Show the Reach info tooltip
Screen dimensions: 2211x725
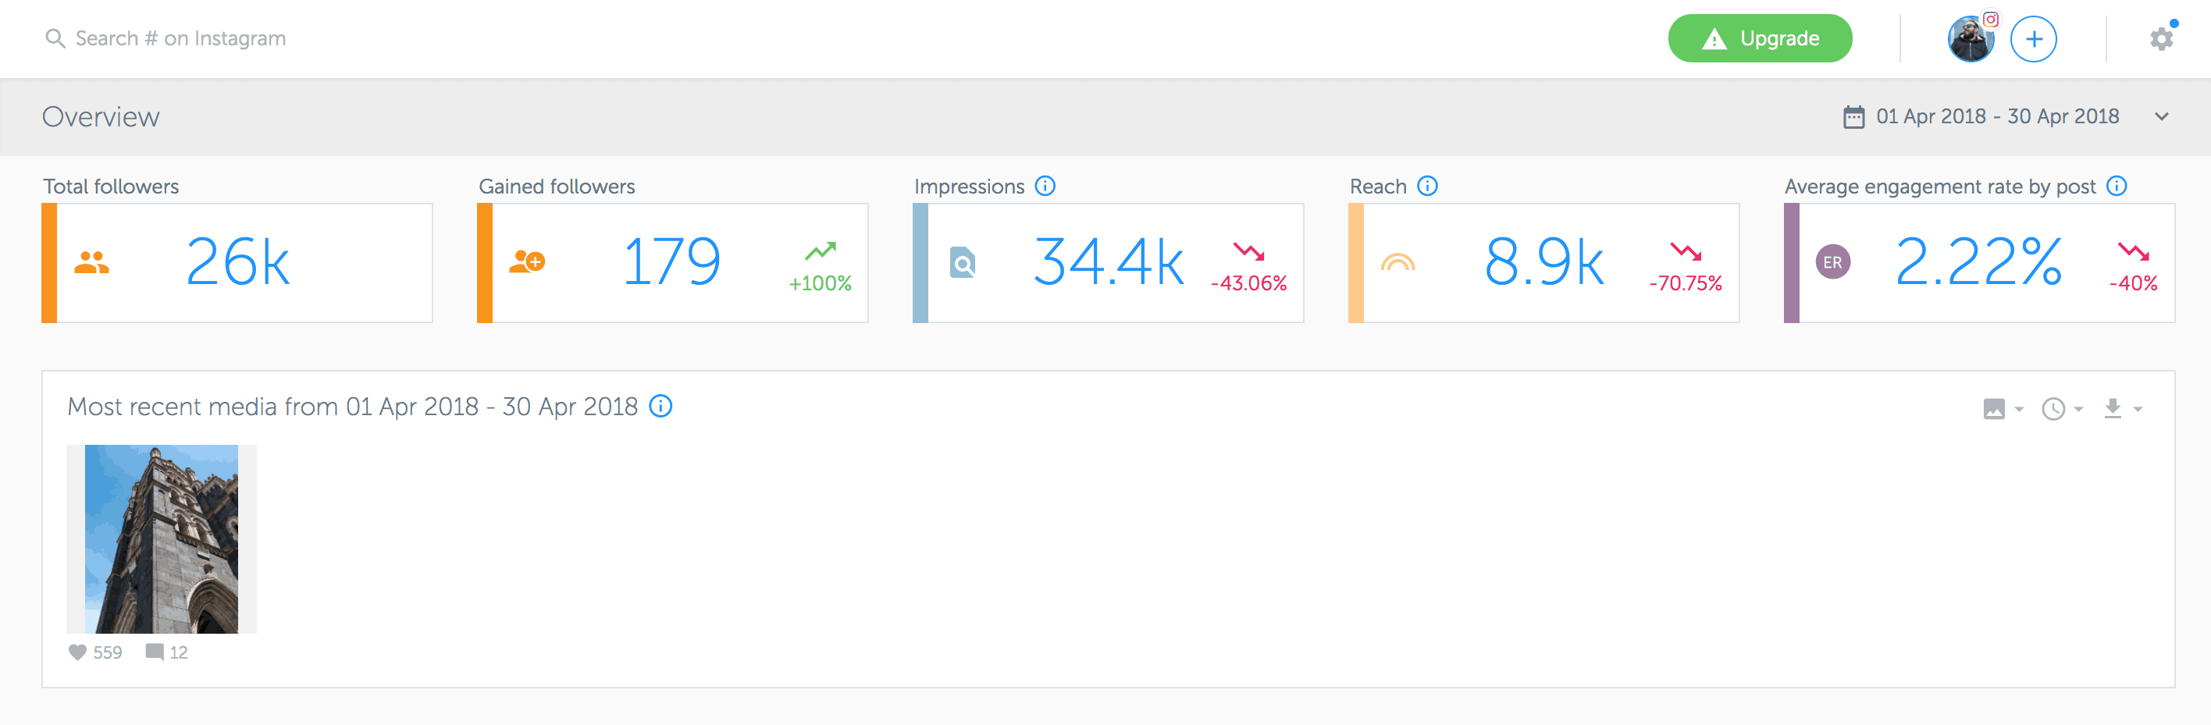tap(1426, 185)
